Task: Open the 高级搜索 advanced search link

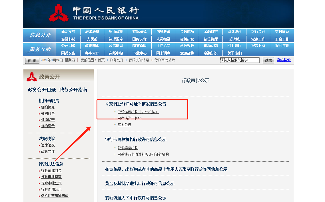Action: pos(284,60)
